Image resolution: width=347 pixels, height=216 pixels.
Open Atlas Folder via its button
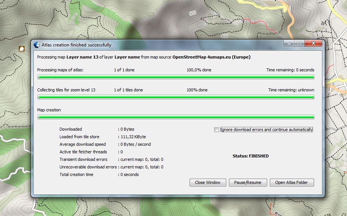coord(291,182)
